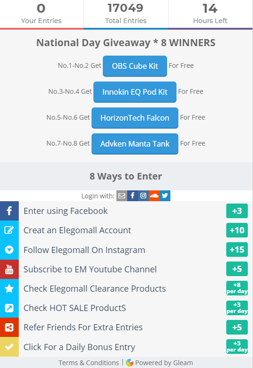Expand the Enter using Facebook entry
The height and width of the screenshot is (368, 253).
tap(126, 211)
